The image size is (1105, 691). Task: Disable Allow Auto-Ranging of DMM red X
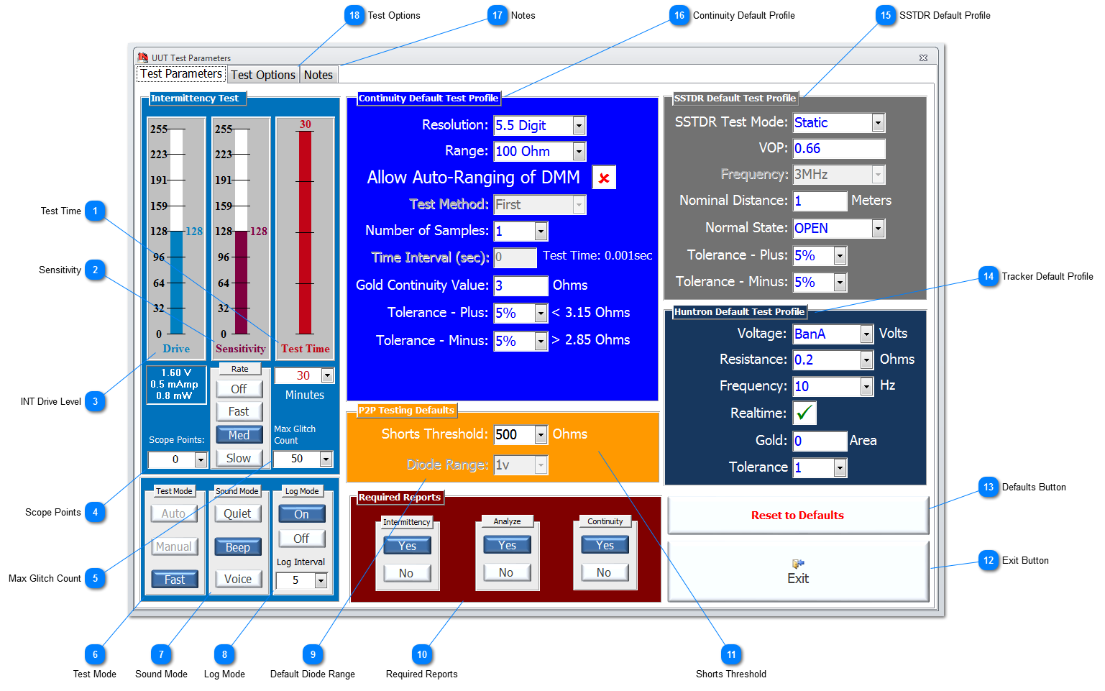[604, 178]
